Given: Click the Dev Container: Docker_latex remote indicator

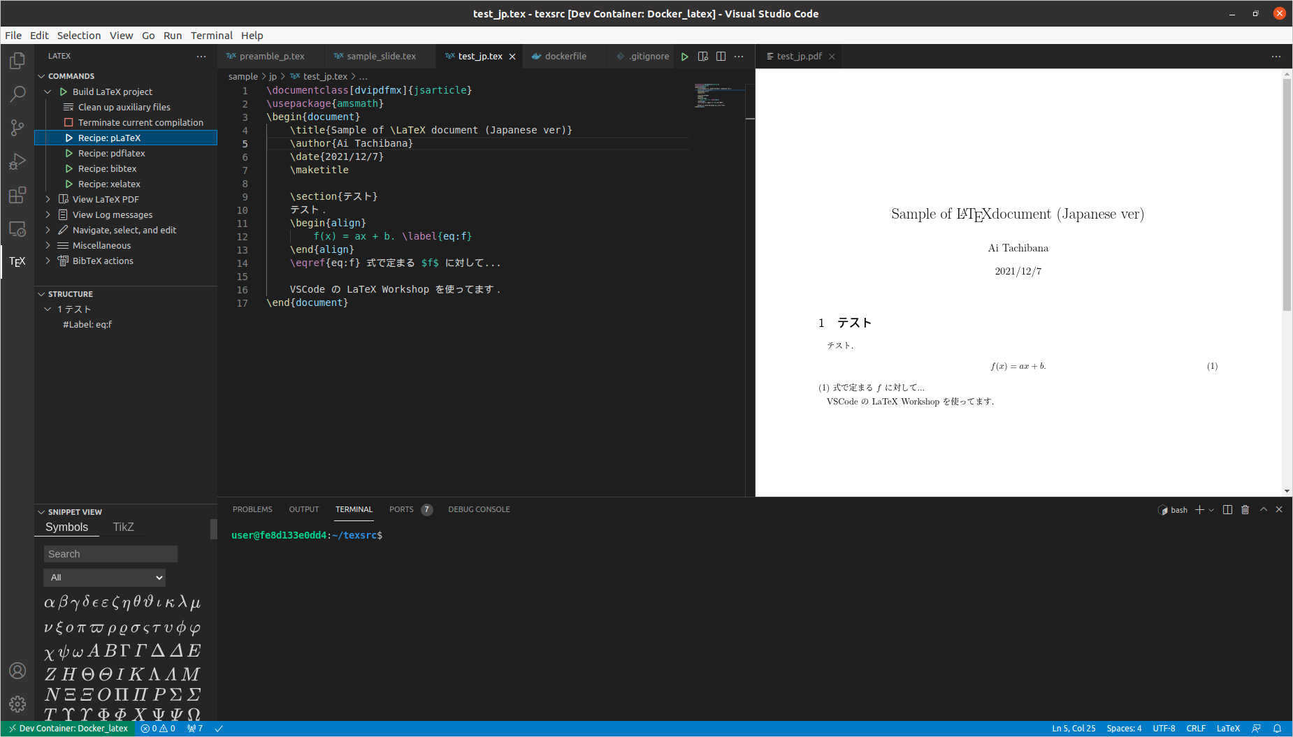Looking at the screenshot, I should click(68, 729).
